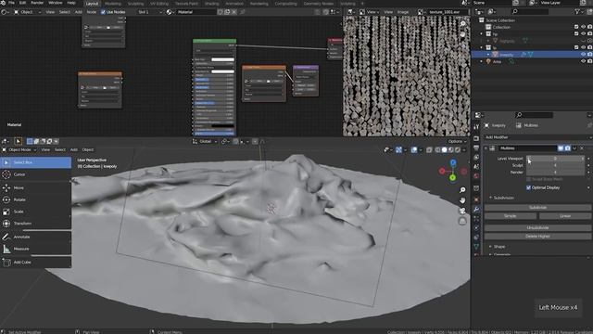Viewport: 593px width, 334px height.
Task: Click the Subdivide button
Action: click(537, 208)
